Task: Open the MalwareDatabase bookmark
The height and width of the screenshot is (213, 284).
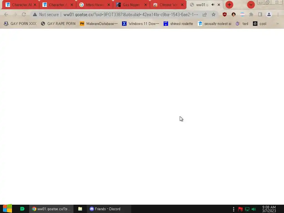Action: [99, 24]
